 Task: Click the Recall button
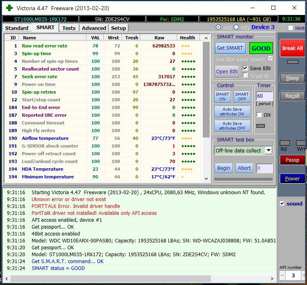click(292, 96)
